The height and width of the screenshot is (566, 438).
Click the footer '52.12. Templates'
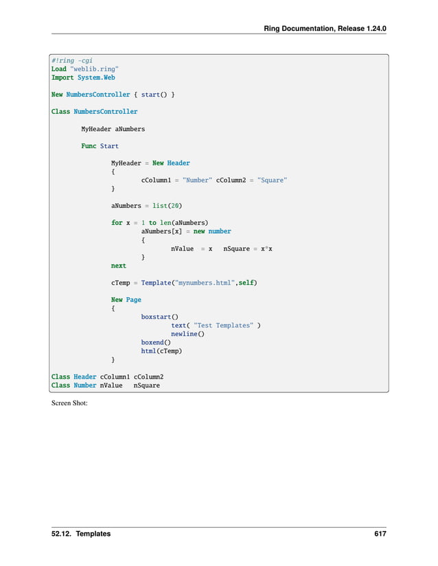pyautogui.click(x=81, y=534)
